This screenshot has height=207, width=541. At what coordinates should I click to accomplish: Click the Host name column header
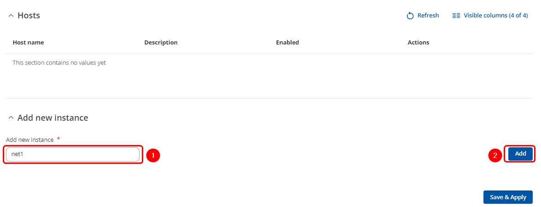(28, 42)
